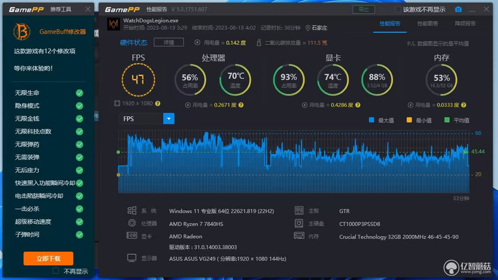
Task: Click the yellow 最小值 legend swatch
Action: 409,120
